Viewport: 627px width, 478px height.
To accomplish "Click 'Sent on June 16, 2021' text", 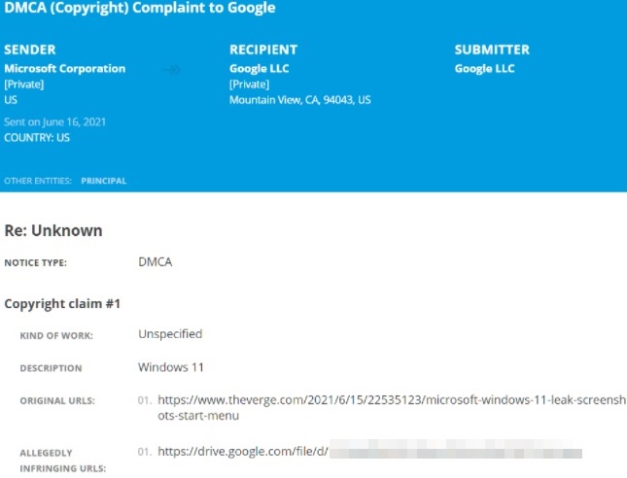I will 54,121.
